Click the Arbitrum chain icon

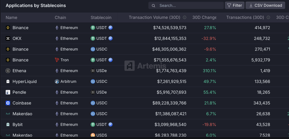click(x=57, y=82)
